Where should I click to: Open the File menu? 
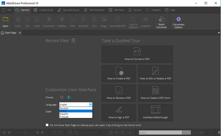(7, 10)
